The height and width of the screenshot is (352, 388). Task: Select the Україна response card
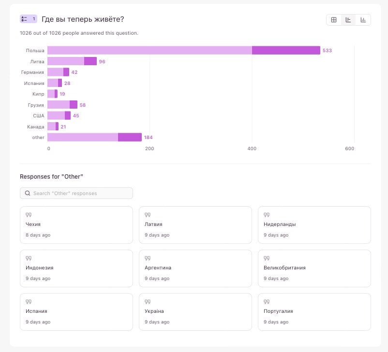(195, 311)
